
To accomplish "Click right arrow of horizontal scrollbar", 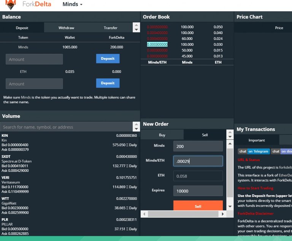I will [223, 214].
